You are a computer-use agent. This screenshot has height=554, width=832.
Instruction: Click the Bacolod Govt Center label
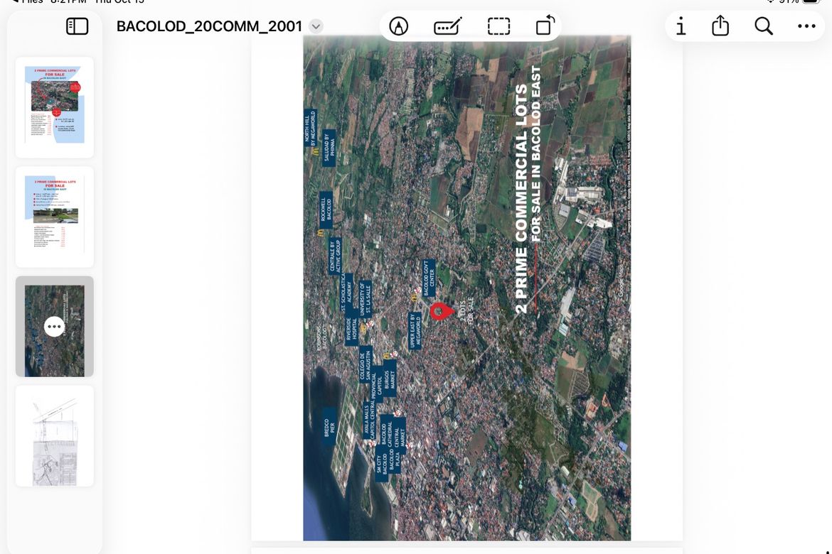[429, 278]
